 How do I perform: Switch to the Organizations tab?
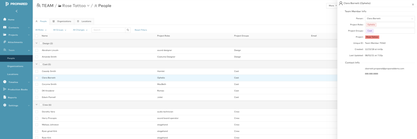[62, 21]
